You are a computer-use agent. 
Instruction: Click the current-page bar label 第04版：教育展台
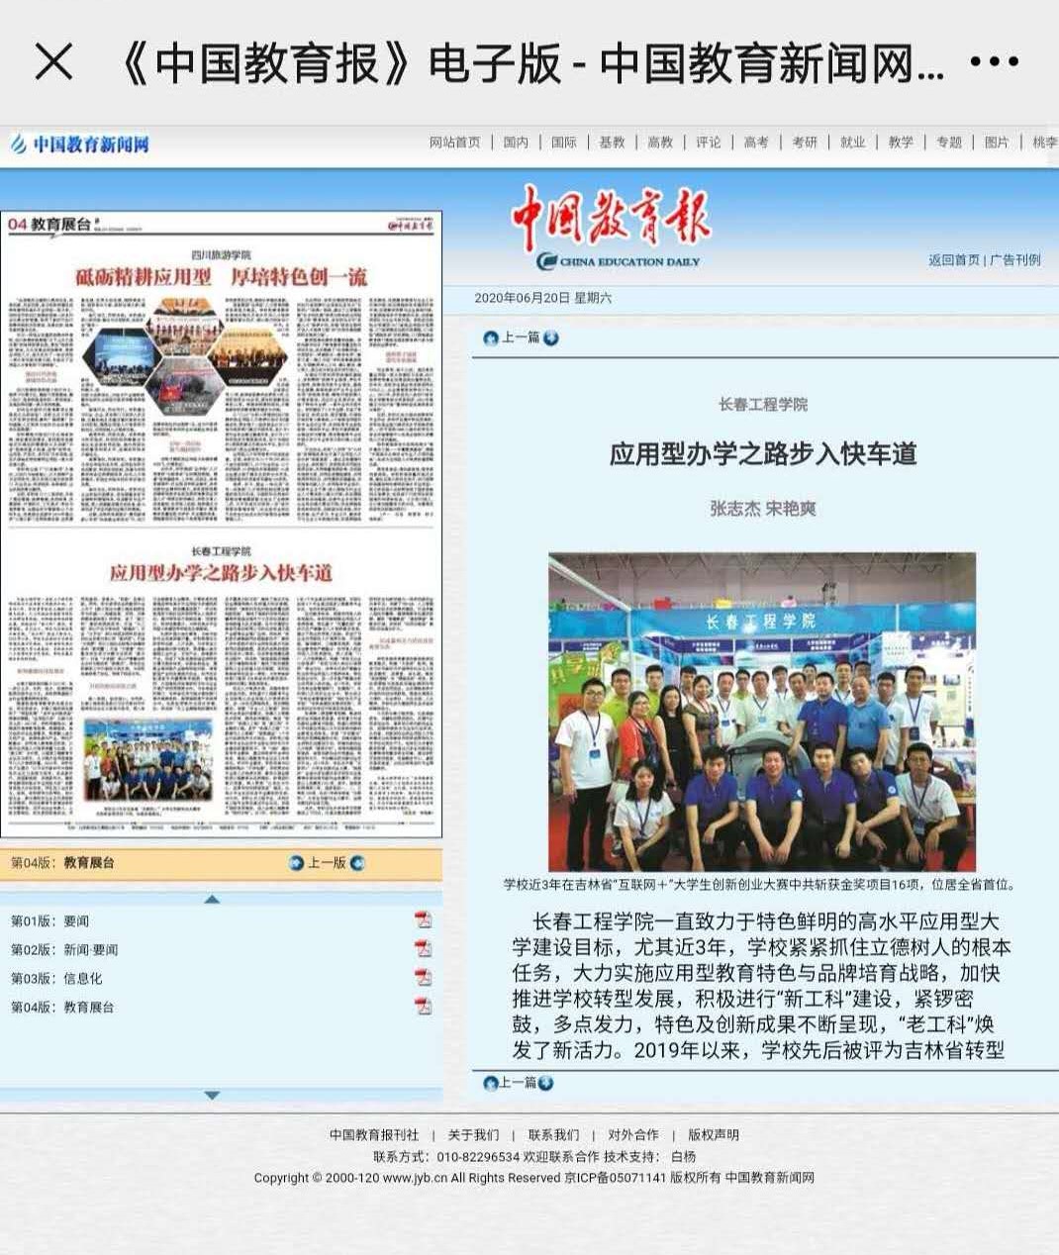click(62, 863)
